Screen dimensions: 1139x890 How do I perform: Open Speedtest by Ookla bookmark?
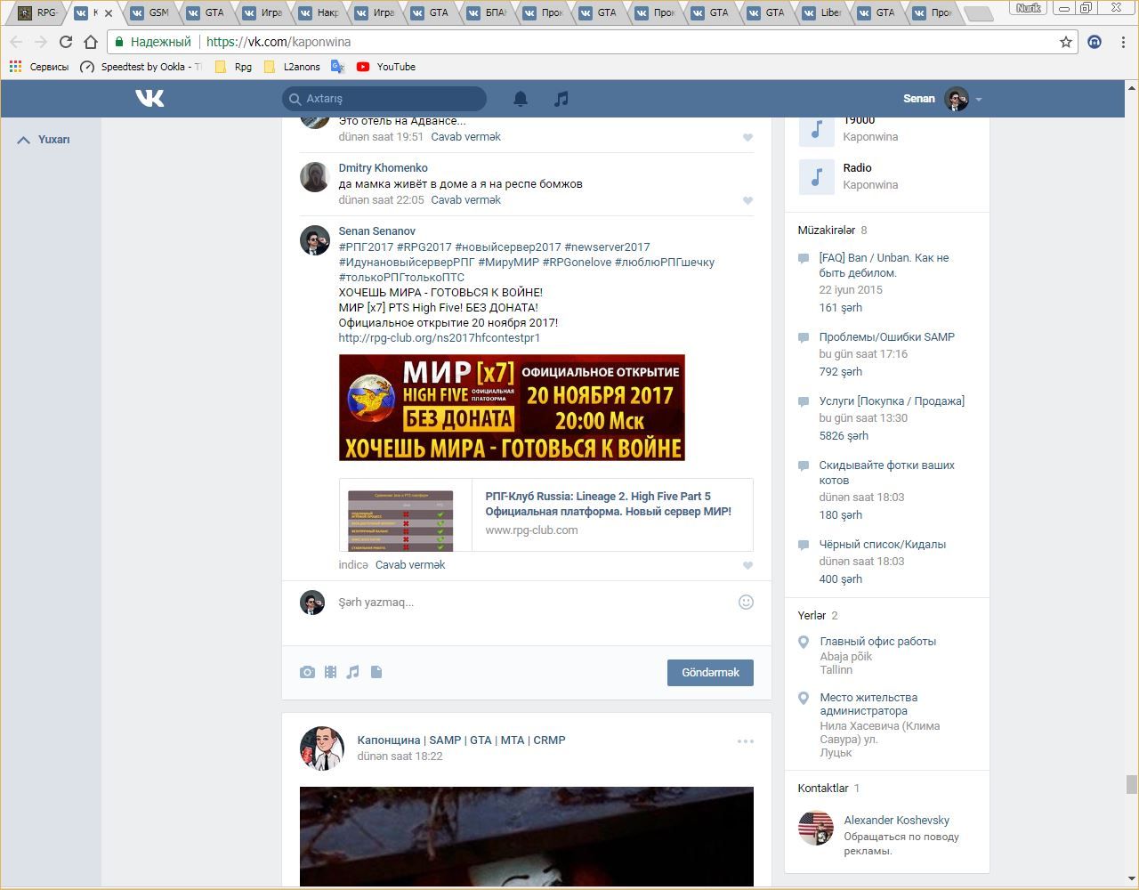pyautogui.click(x=141, y=67)
